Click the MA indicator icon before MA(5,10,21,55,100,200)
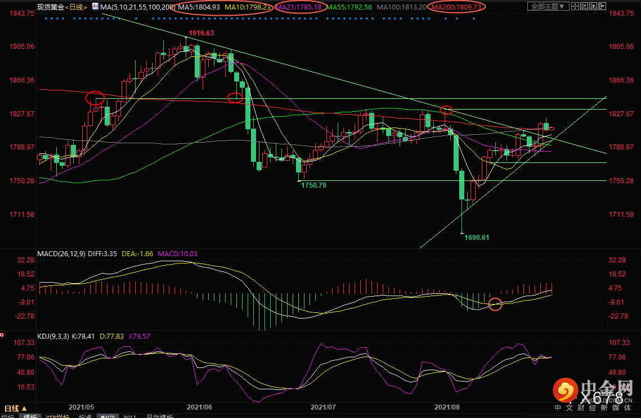The width and height of the screenshot is (641, 418). coord(95,7)
